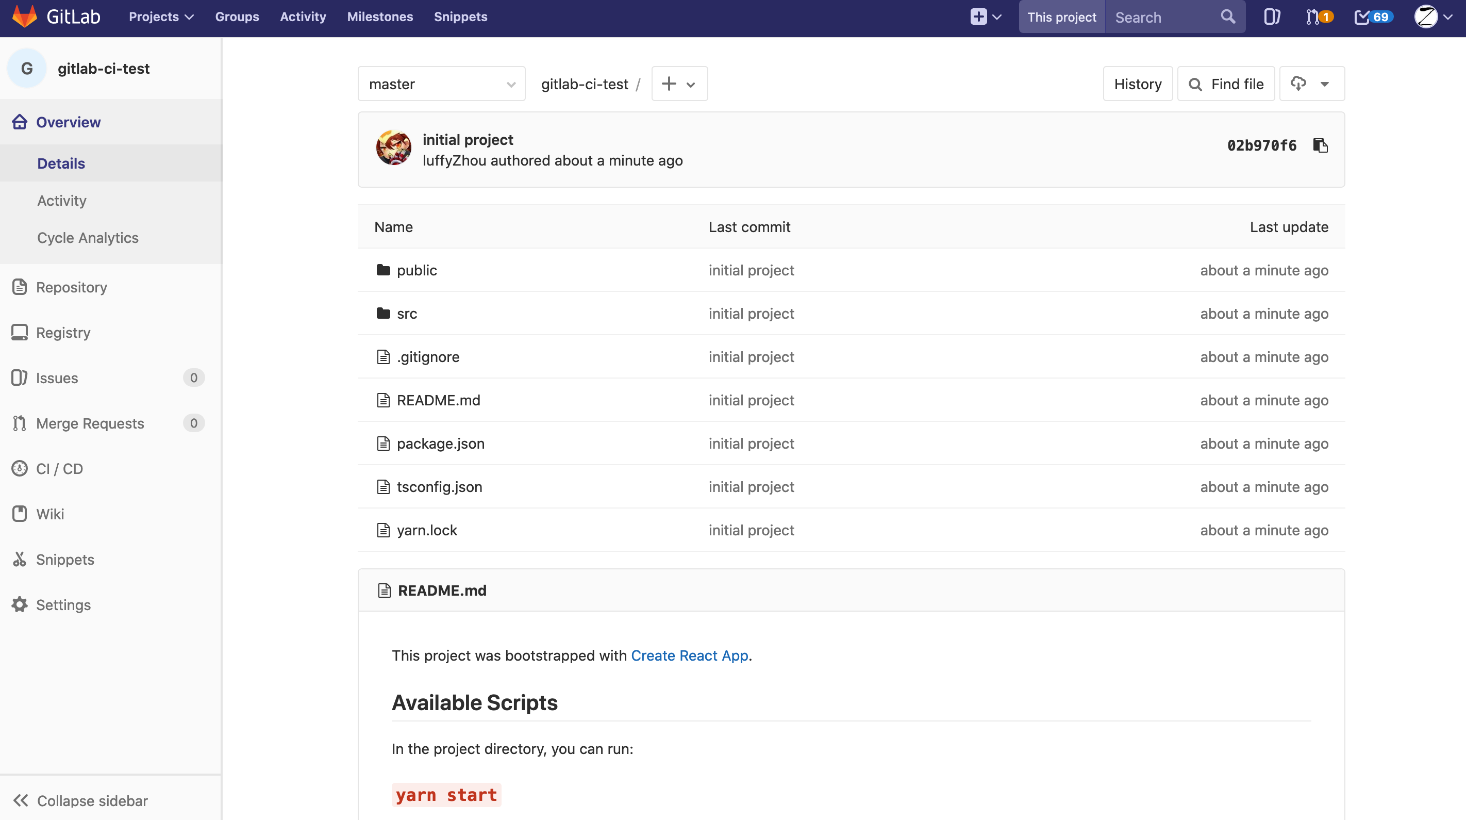Open the Registry sidebar item
Screen dimensions: 1466x820
pos(62,333)
